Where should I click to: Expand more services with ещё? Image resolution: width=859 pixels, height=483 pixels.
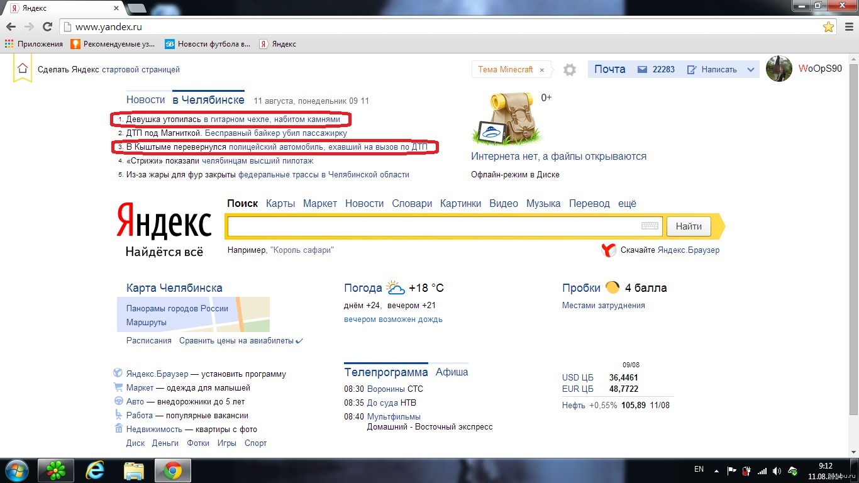pyautogui.click(x=627, y=203)
